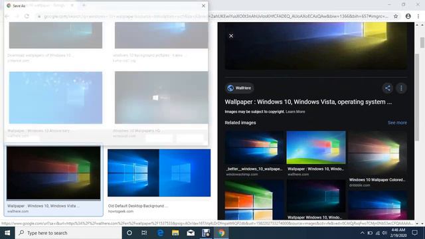Open the Mail app from the taskbar
The width and height of the screenshot is (425, 239).
coord(191,233)
